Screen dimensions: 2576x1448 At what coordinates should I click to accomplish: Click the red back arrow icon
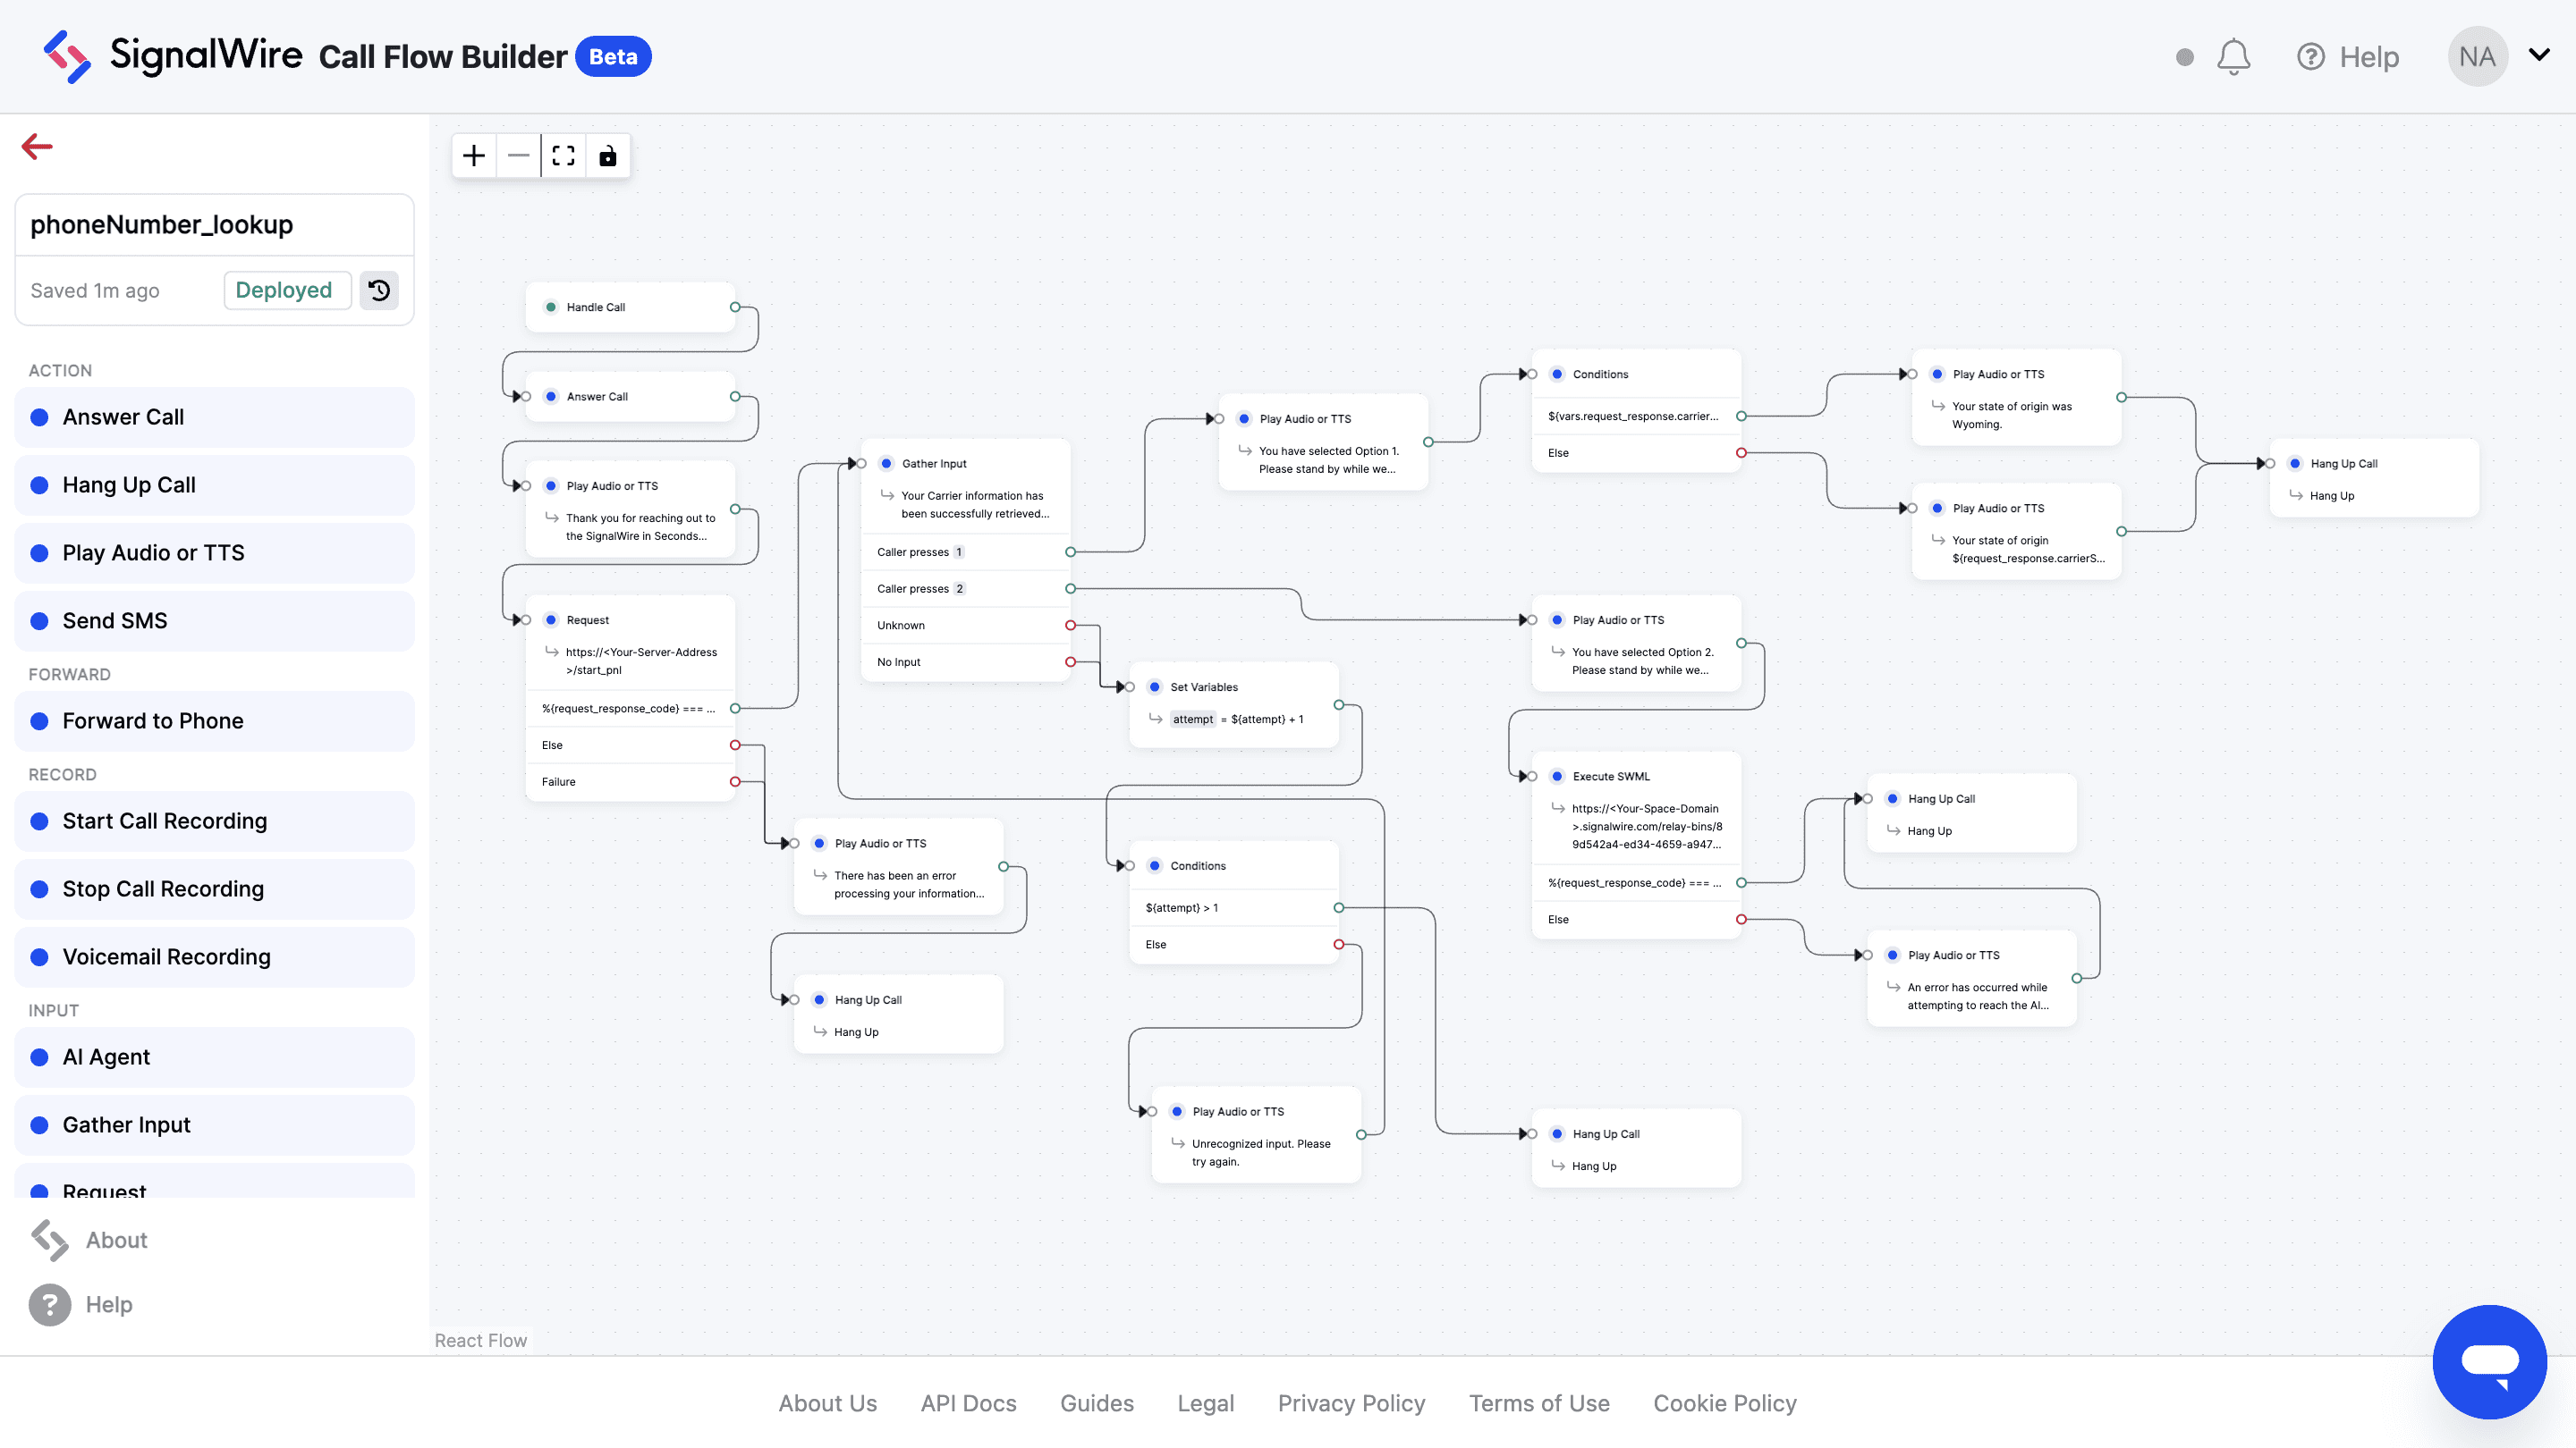point(37,147)
